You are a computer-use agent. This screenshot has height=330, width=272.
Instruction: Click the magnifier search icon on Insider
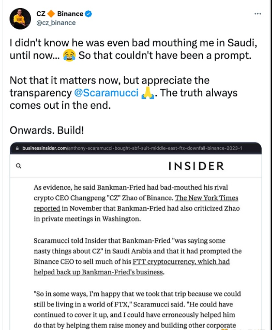click(x=19, y=165)
